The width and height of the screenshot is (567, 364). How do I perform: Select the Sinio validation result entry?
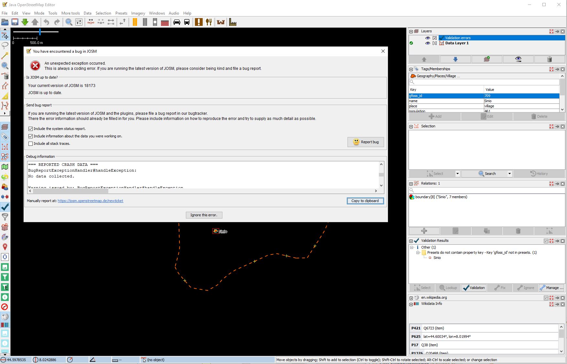437,258
